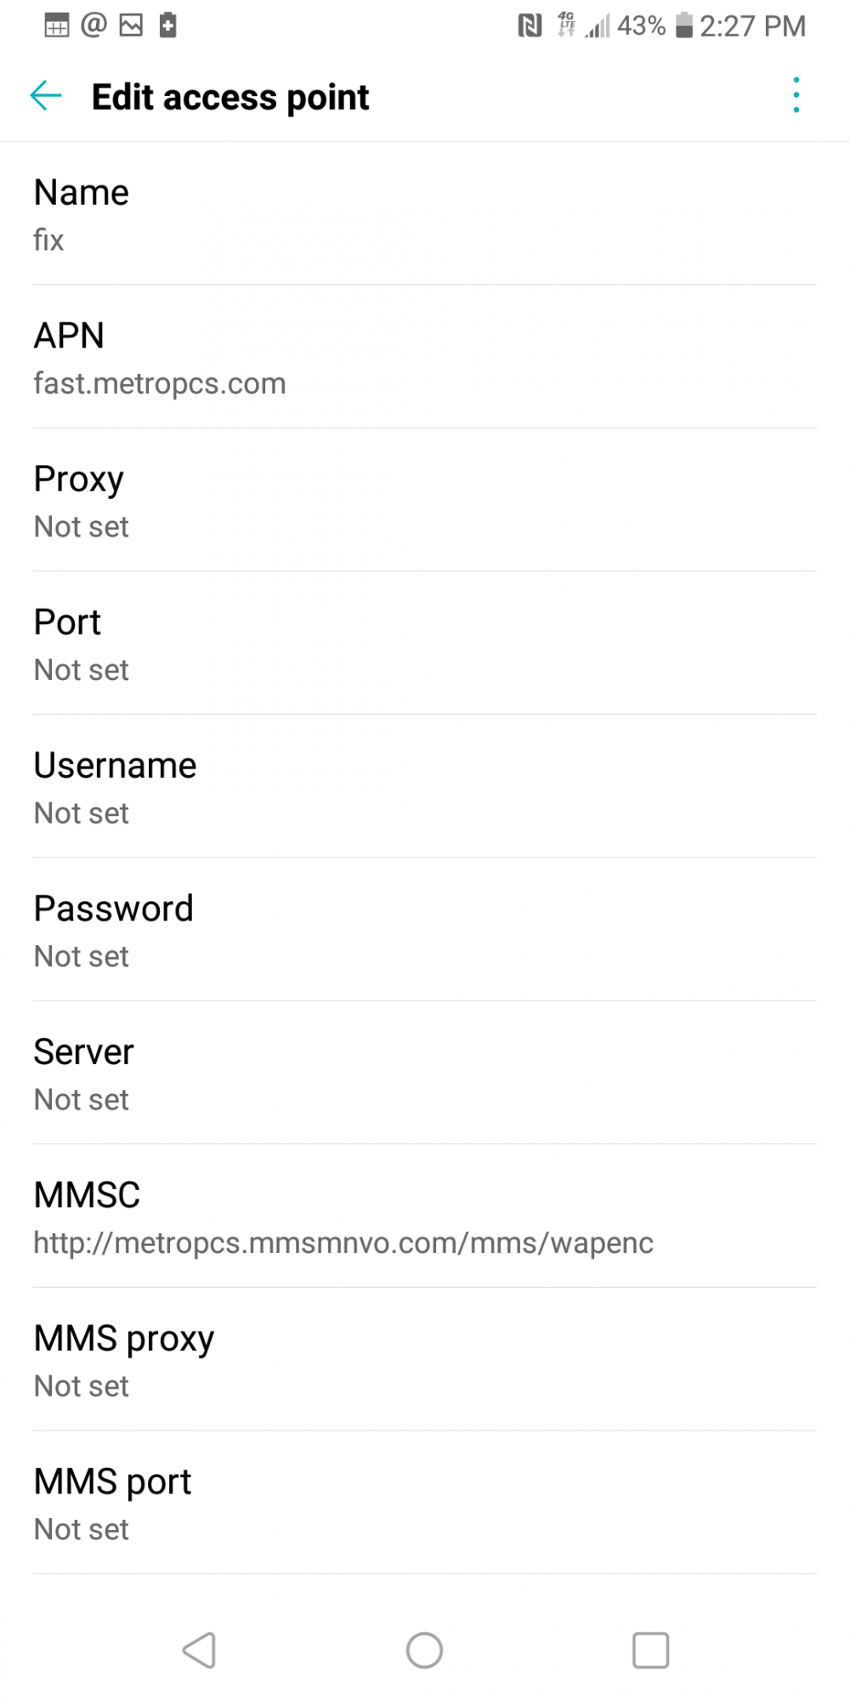850x1700 pixels.
Task: Open recent apps square button
Action: point(650,1651)
